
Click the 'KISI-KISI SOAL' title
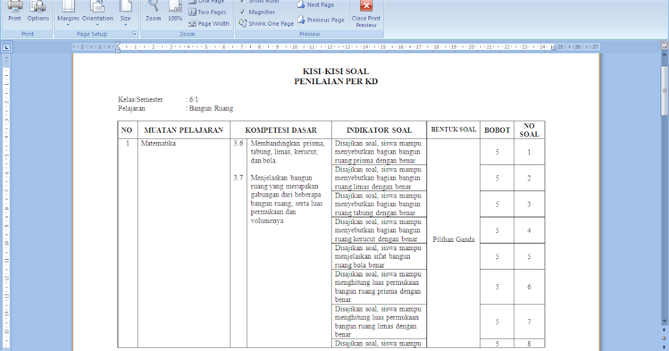[336, 71]
